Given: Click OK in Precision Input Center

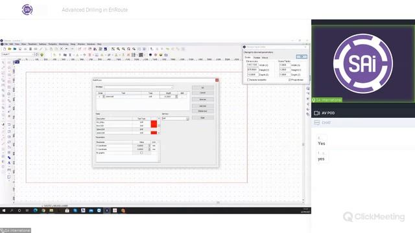Looking at the screenshot, I should coord(301,56).
